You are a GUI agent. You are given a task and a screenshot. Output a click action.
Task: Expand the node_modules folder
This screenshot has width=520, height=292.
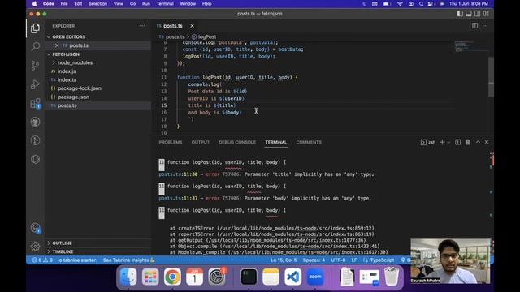tap(75, 62)
